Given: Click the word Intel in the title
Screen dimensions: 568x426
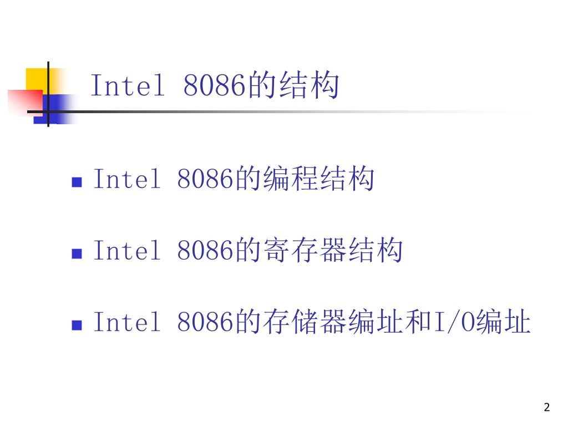Looking at the screenshot, I should tap(128, 85).
